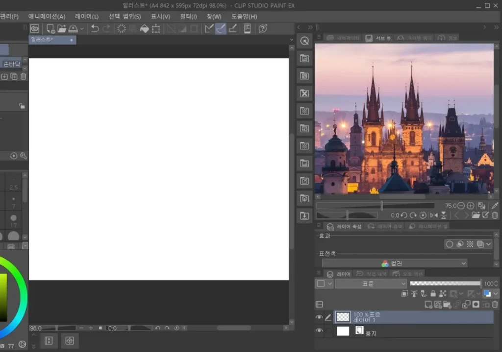The width and height of the screenshot is (502, 352).
Task: Toggle visibility of the 용지 paper layer
Action: (x=319, y=331)
